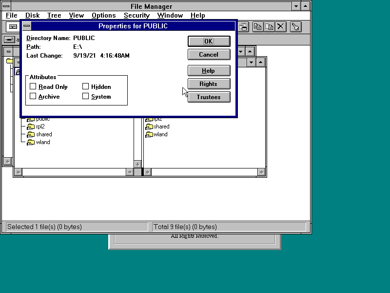Click the Help button in the dialog
The width and height of the screenshot is (390, 293).
(x=209, y=71)
